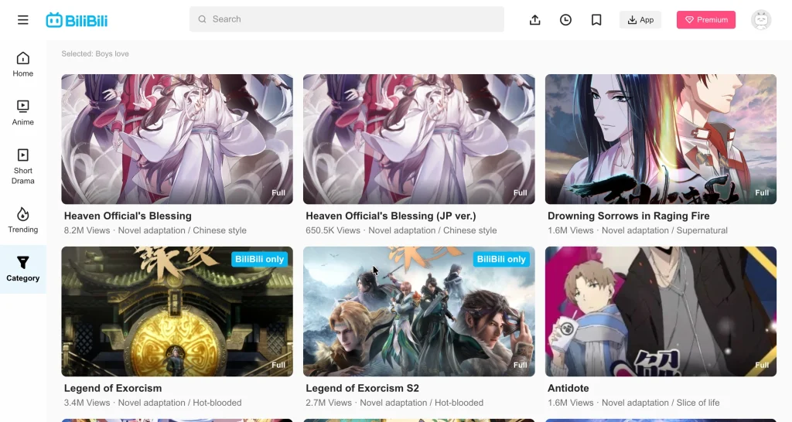Go to Home in sidebar
The height and width of the screenshot is (422, 792).
22,65
